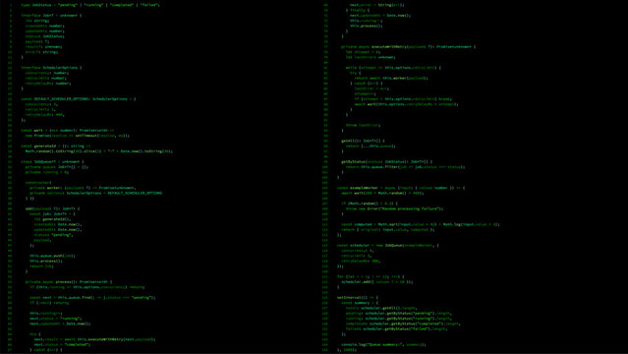Click the 'if (Math.random() < 0.2)' line
This screenshot has height=354, width=628.
pyautogui.click(x=370, y=204)
